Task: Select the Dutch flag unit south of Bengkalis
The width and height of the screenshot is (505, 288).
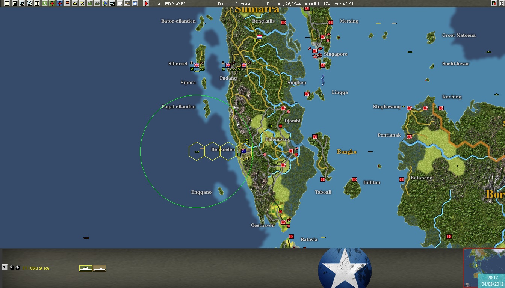Action: click(259, 37)
